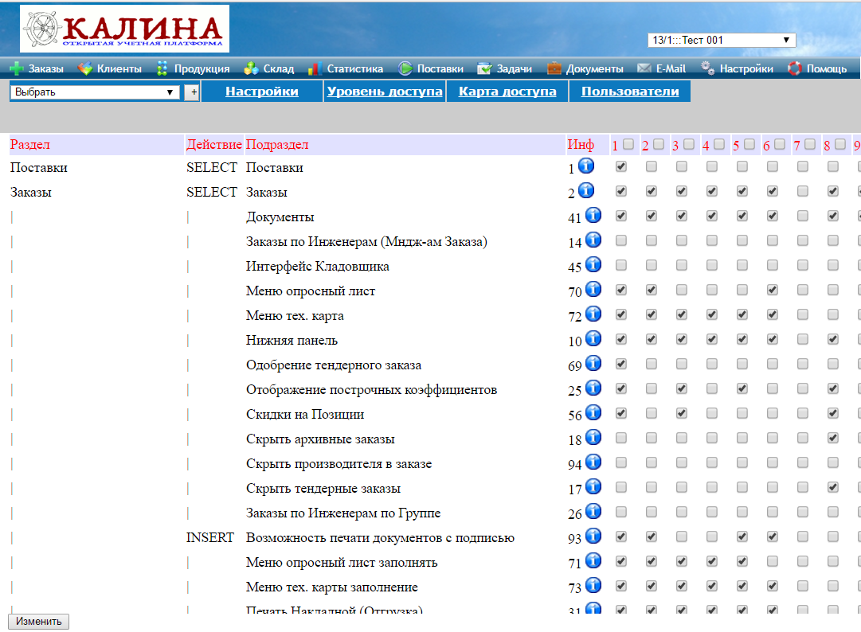Viewport: 861px width, 632px height.
Task: Select the Скрыть производителя в заказе text
Action: coord(339,463)
